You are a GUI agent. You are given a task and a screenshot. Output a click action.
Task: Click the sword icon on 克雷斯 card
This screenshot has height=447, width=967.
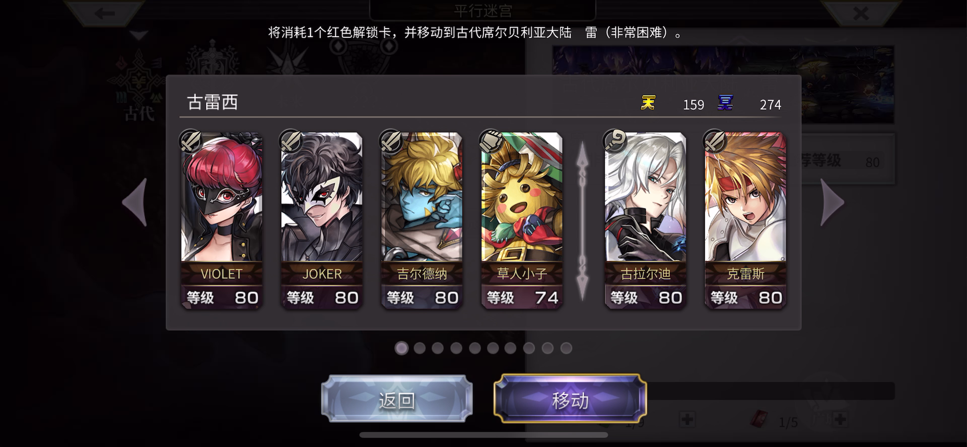[x=715, y=141]
